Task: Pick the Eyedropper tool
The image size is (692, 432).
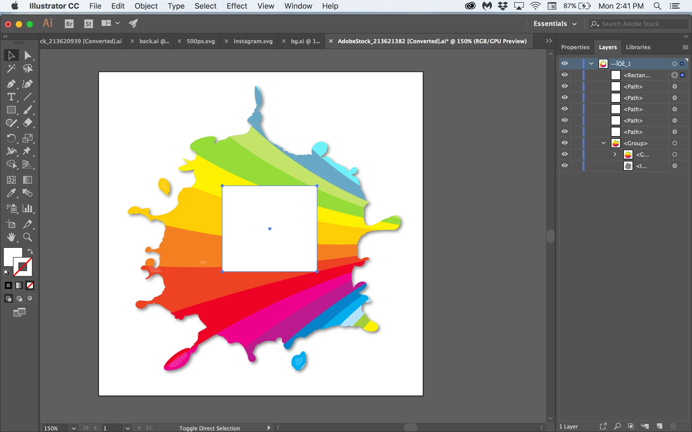Action: tap(11, 193)
